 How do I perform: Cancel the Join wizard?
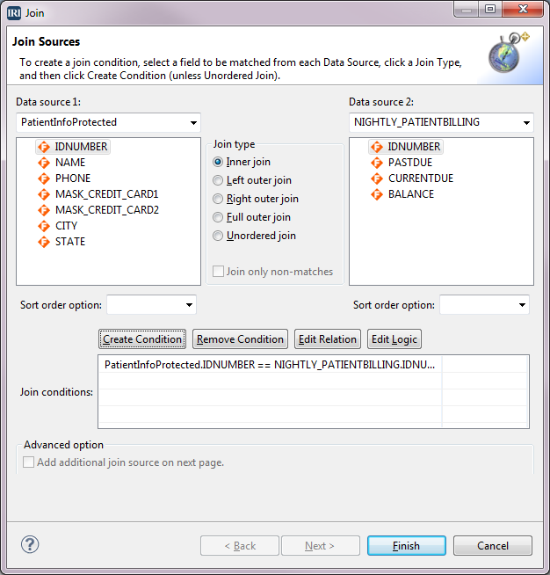point(493,546)
